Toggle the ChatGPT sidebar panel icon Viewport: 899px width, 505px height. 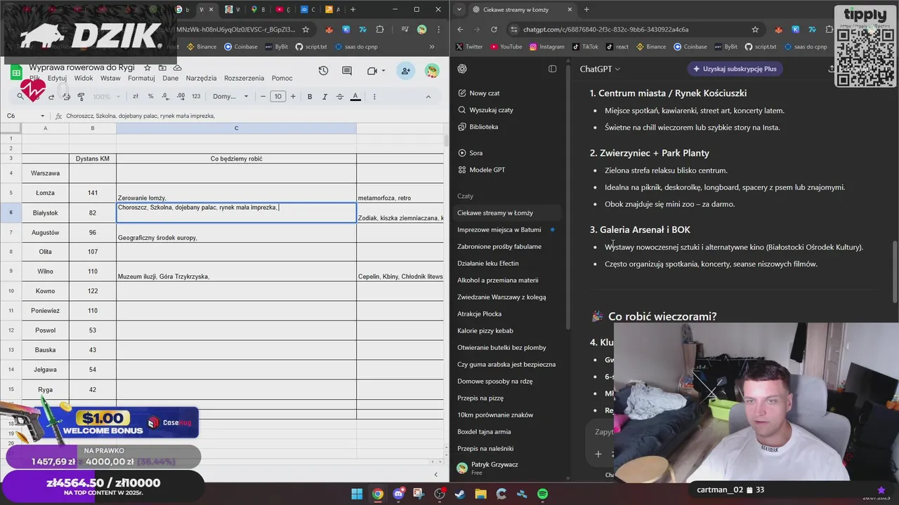(553, 69)
